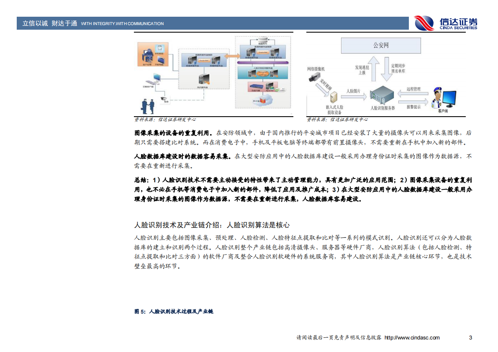Click the handshake figures in left diagram
The height and width of the screenshot is (352, 498).
pyautogui.click(x=148, y=107)
